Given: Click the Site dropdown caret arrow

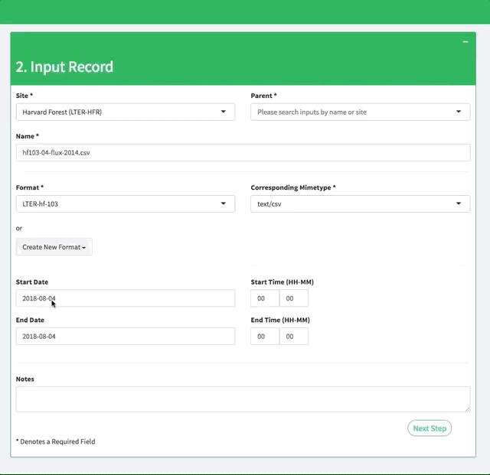Looking at the screenshot, I should [x=224, y=112].
